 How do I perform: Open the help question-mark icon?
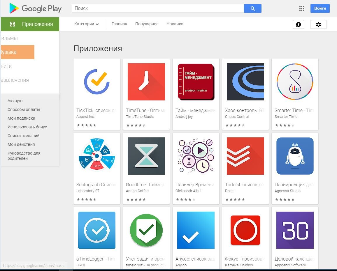298,24
